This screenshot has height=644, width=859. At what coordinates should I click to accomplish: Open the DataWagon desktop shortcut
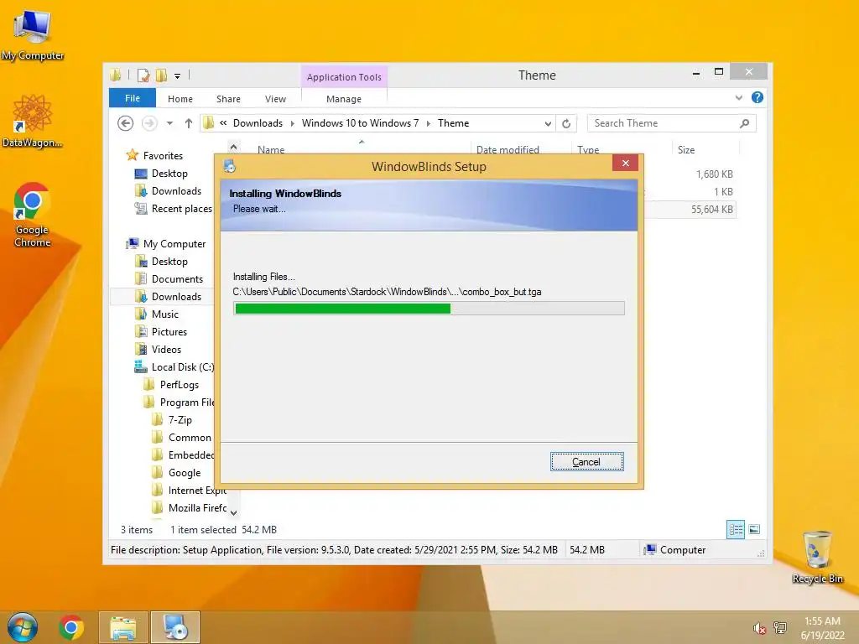click(x=33, y=121)
